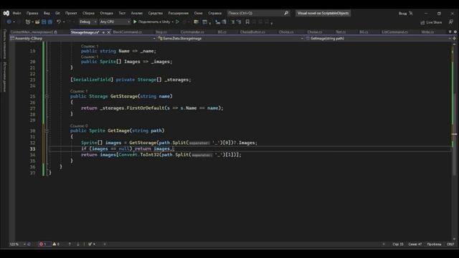The width and height of the screenshot is (459, 258).
Task: Close the StorageImage.cs tab
Action: pos(108,32)
